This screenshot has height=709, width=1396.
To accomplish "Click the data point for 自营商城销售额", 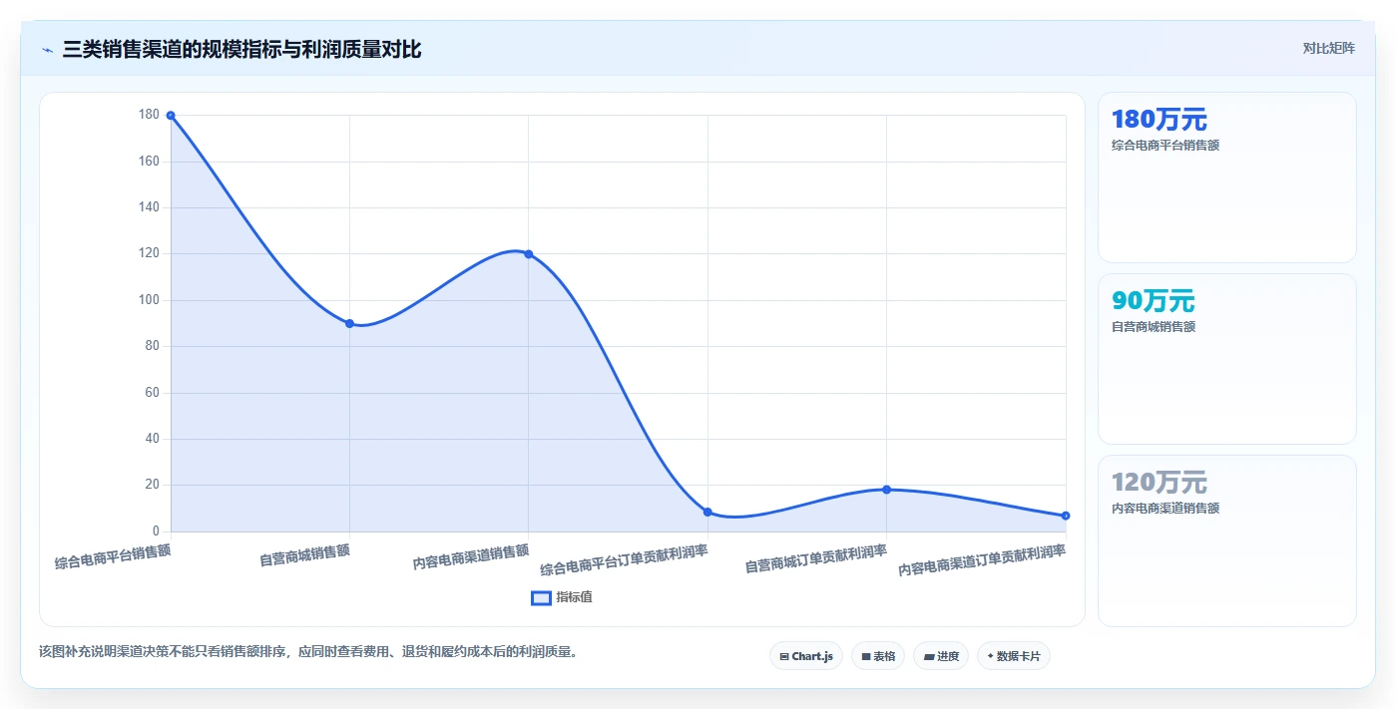I will tap(349, 323).
